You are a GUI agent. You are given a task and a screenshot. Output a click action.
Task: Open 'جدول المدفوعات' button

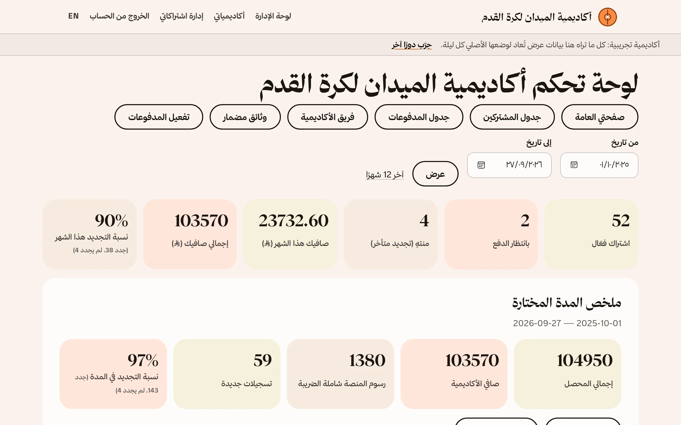419,117
